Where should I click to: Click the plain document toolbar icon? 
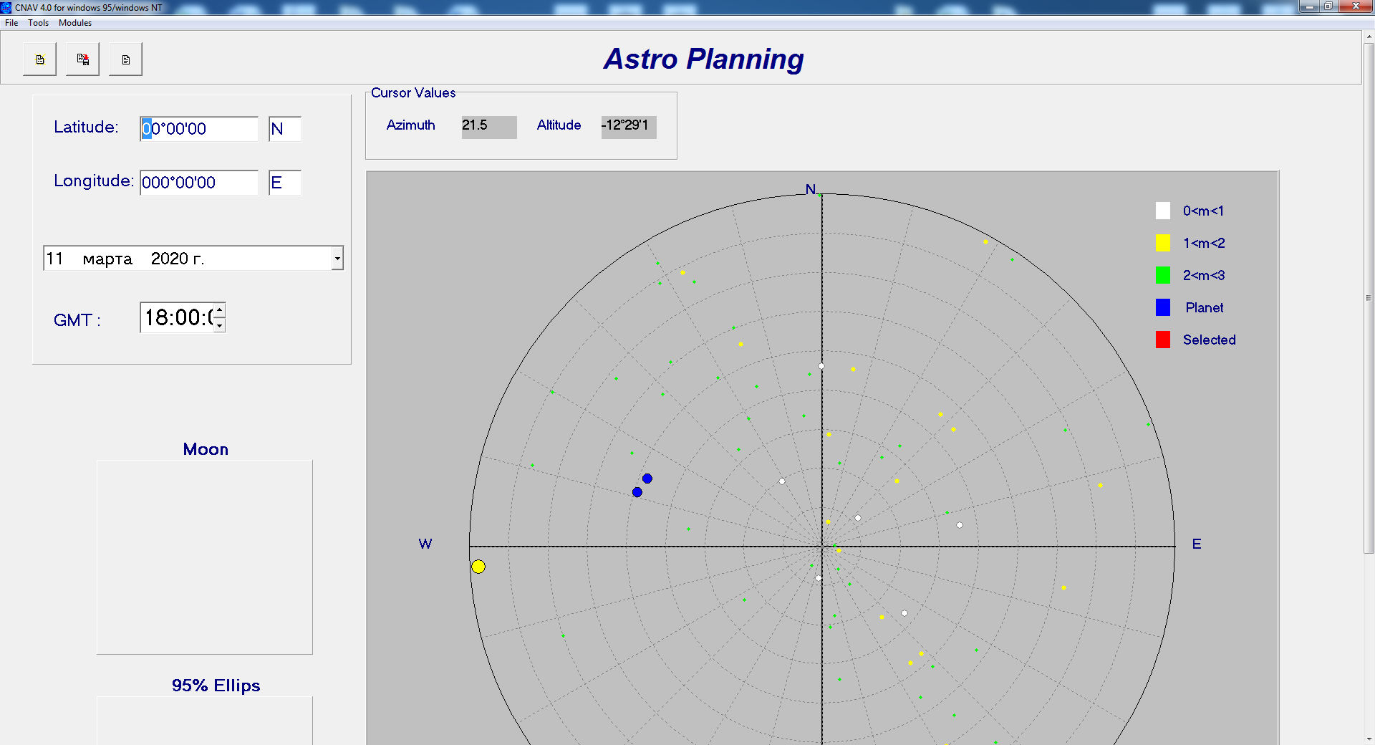(126, 59)
